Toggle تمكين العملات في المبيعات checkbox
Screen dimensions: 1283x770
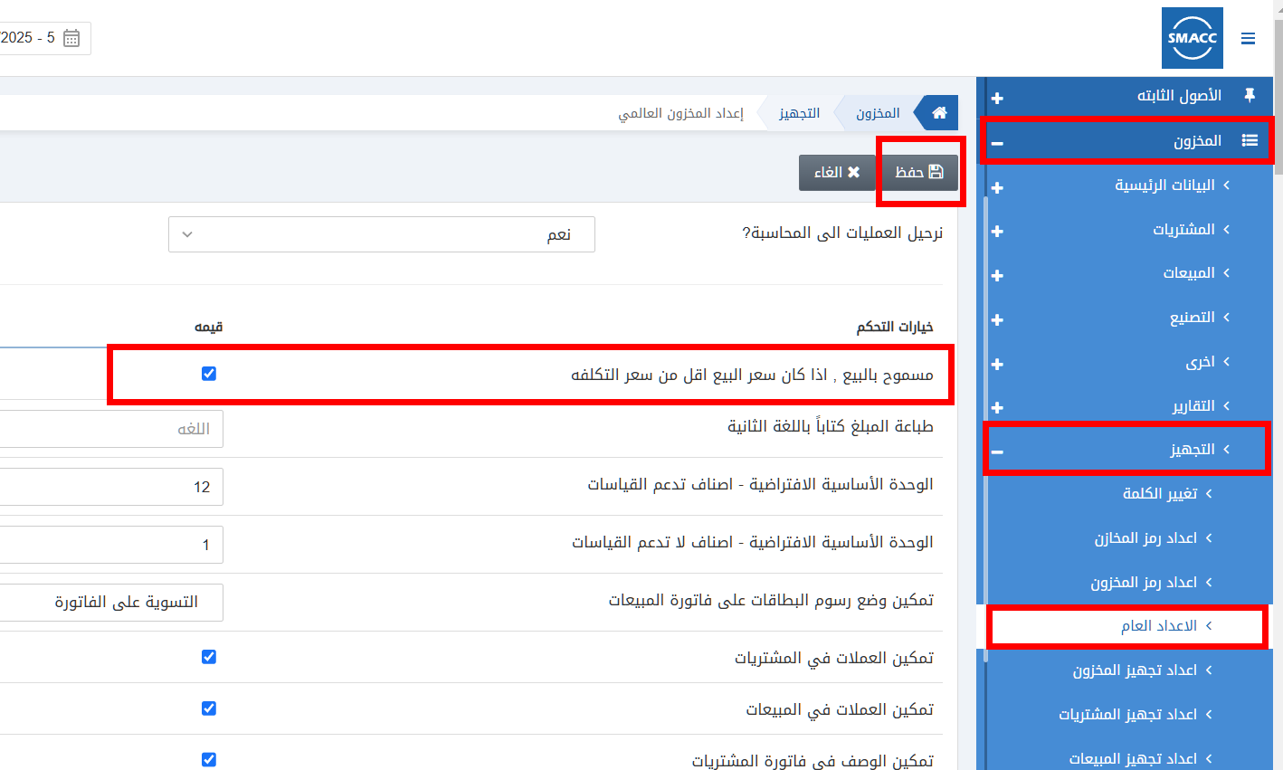(209, 708)
